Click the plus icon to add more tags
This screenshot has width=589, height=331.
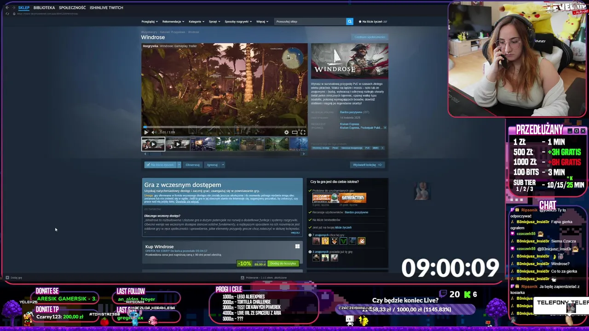[x=382, y=148]
